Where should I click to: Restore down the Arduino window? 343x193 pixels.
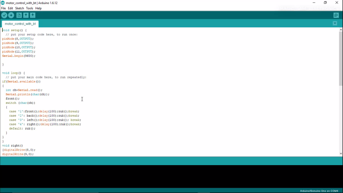325,3
